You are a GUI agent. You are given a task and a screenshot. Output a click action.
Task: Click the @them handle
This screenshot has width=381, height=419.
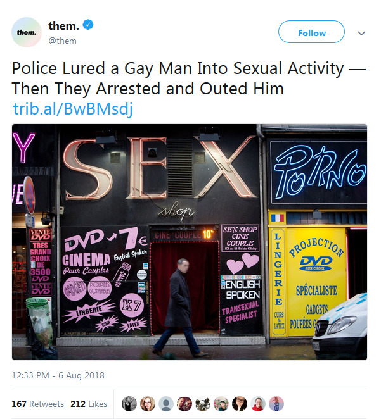(x=62, y=41)
